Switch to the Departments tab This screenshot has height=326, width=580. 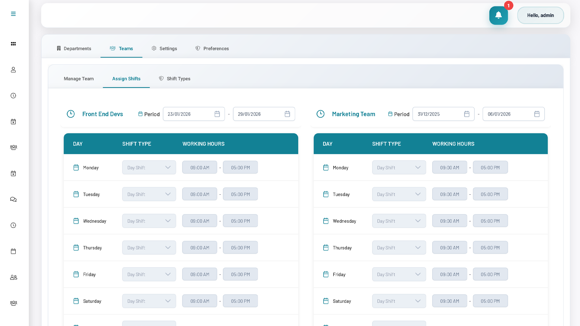coord(74,49)
